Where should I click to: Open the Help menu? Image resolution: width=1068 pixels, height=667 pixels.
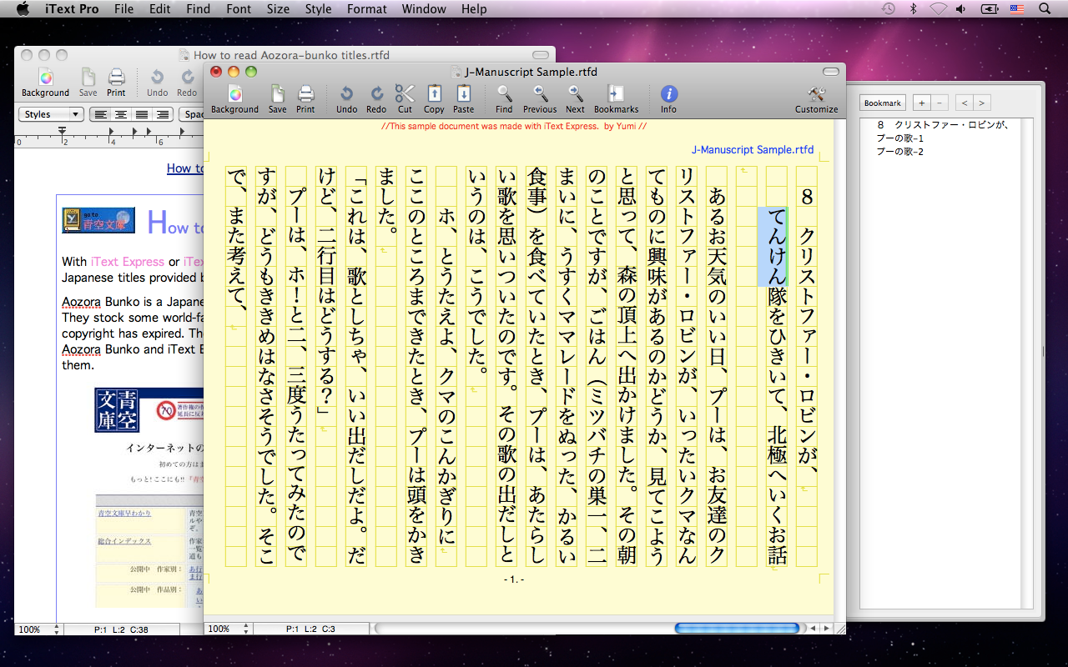click(474, 9)
